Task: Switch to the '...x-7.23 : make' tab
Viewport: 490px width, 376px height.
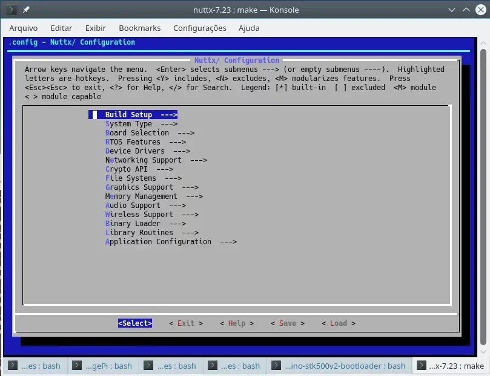Action: [x=451, y=366]
